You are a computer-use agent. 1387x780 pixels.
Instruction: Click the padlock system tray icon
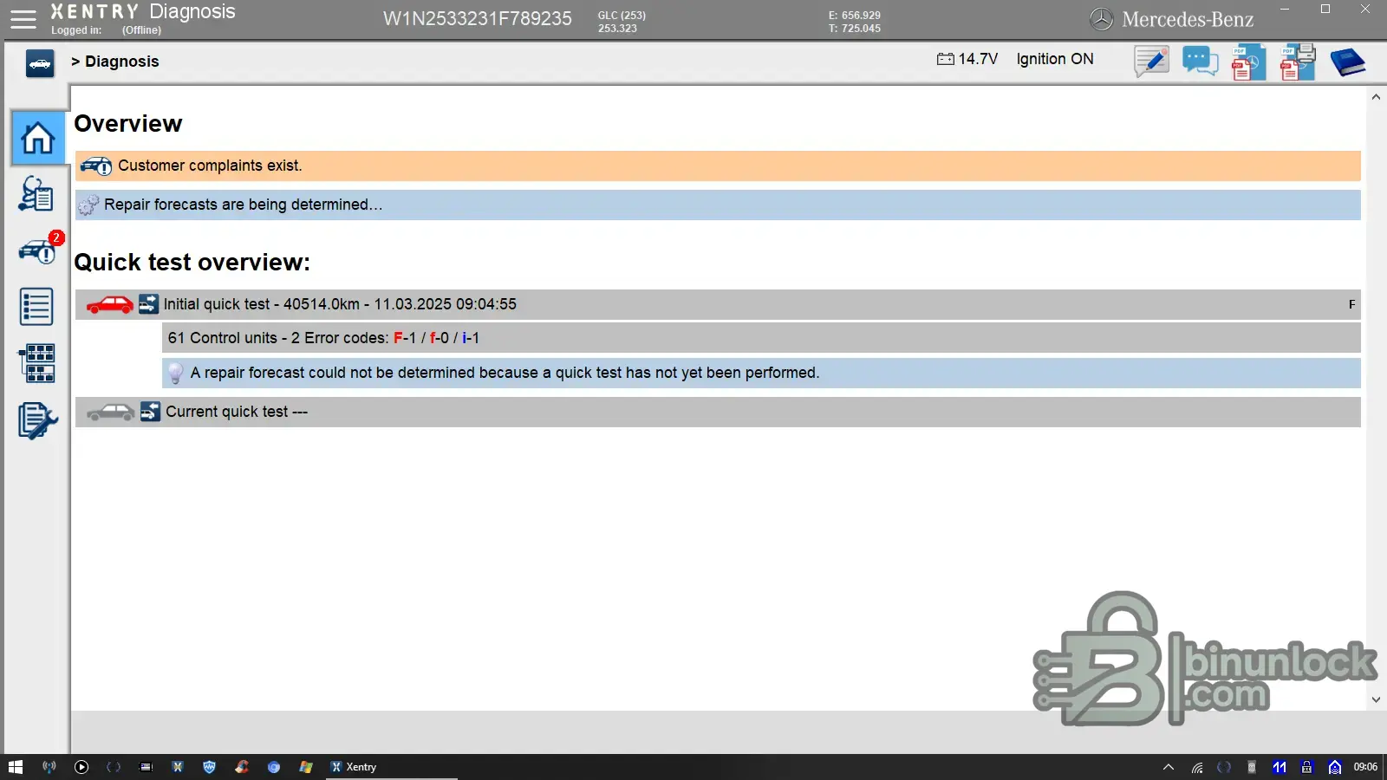(1307, 767)
